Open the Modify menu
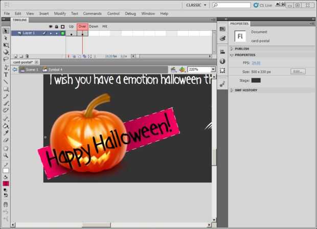The height and width of the screenshot is (229, 317). pos(60,13)
